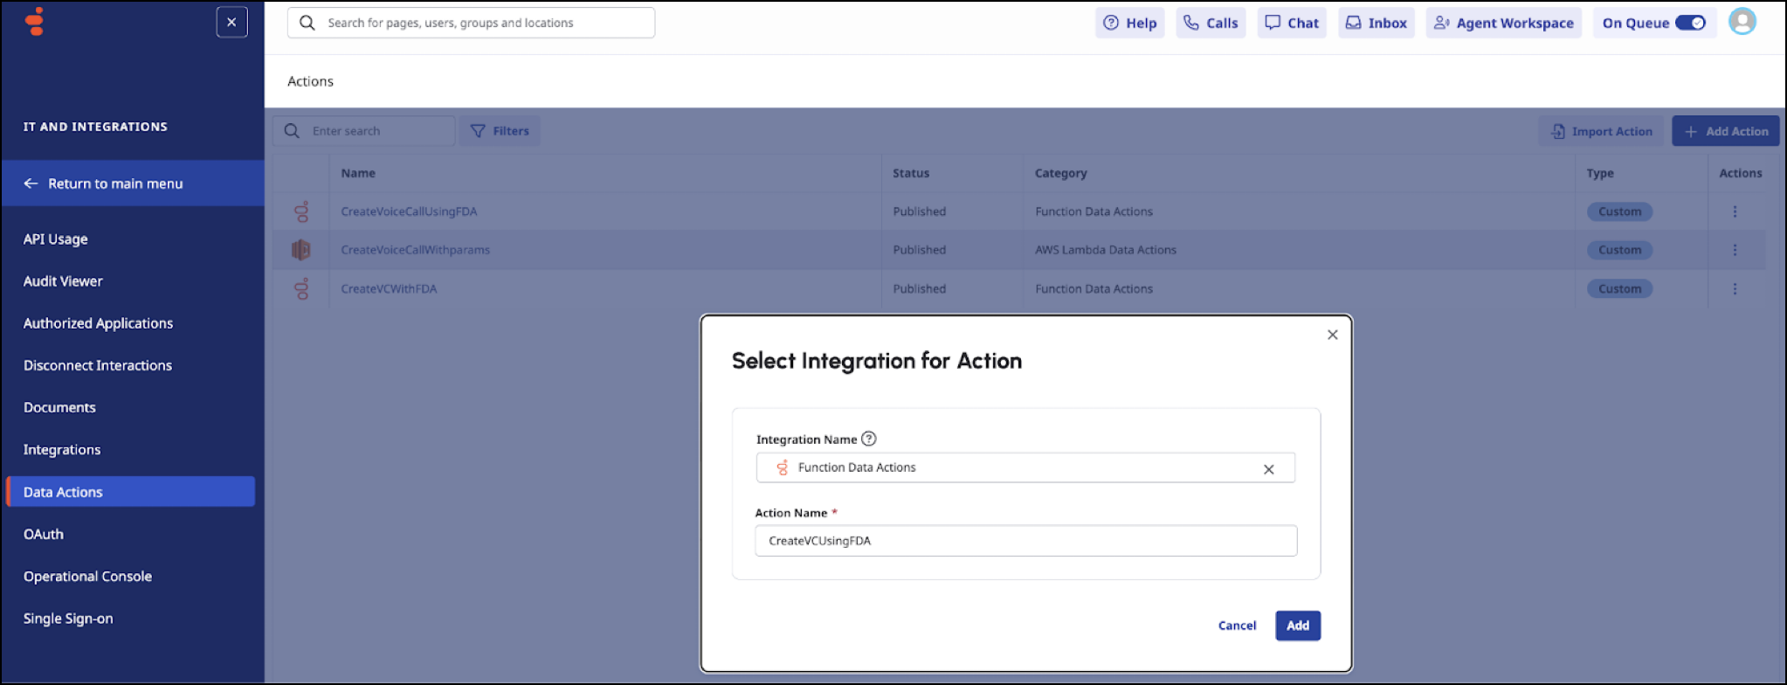Open actions menu for CreateVCWithFDA
Screen dimensions: 1787x685
[x=1735, y=289]
